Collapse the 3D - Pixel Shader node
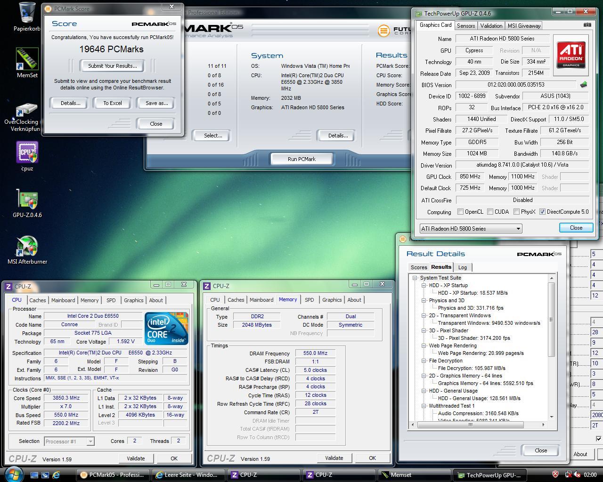This screenshot has height=482, width=603. pyautogui.click(x=424, y=330)
